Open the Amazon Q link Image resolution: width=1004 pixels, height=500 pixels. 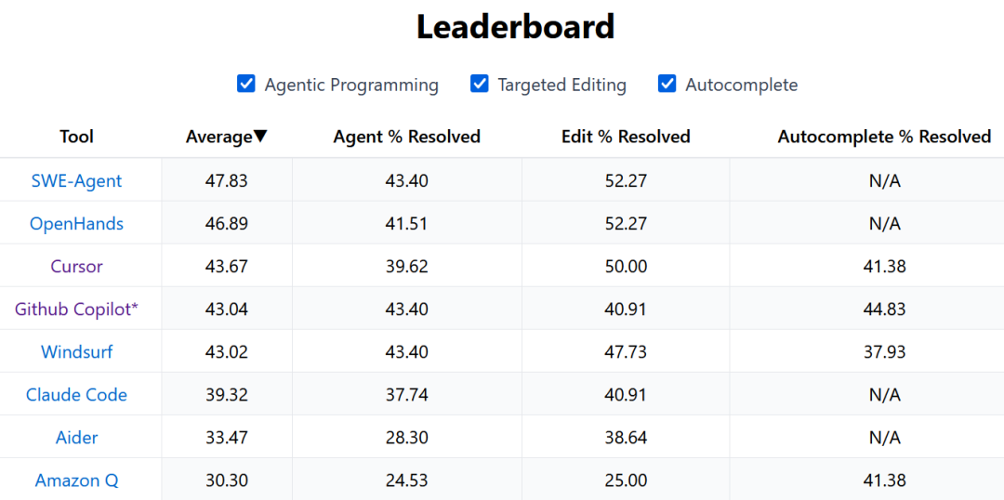pyautogui.click(x=76, y=480)
